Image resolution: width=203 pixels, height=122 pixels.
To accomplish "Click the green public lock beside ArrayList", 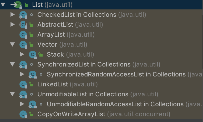I will pyautogui.click(x=31, y=35).
